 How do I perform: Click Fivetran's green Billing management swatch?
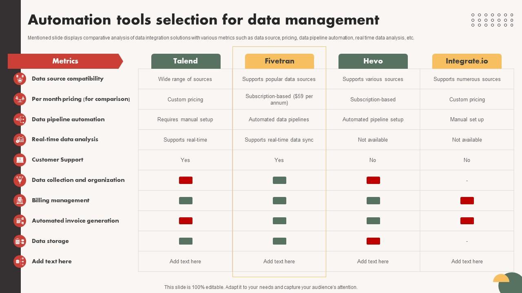click(x=279, y=201)
